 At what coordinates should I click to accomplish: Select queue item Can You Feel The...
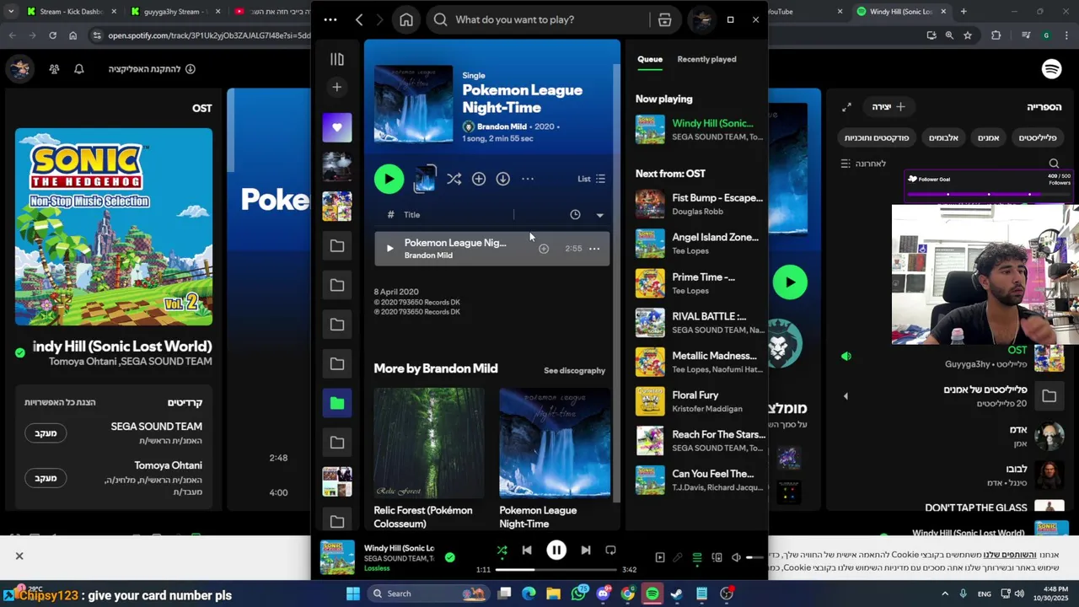tap(700, 480)
